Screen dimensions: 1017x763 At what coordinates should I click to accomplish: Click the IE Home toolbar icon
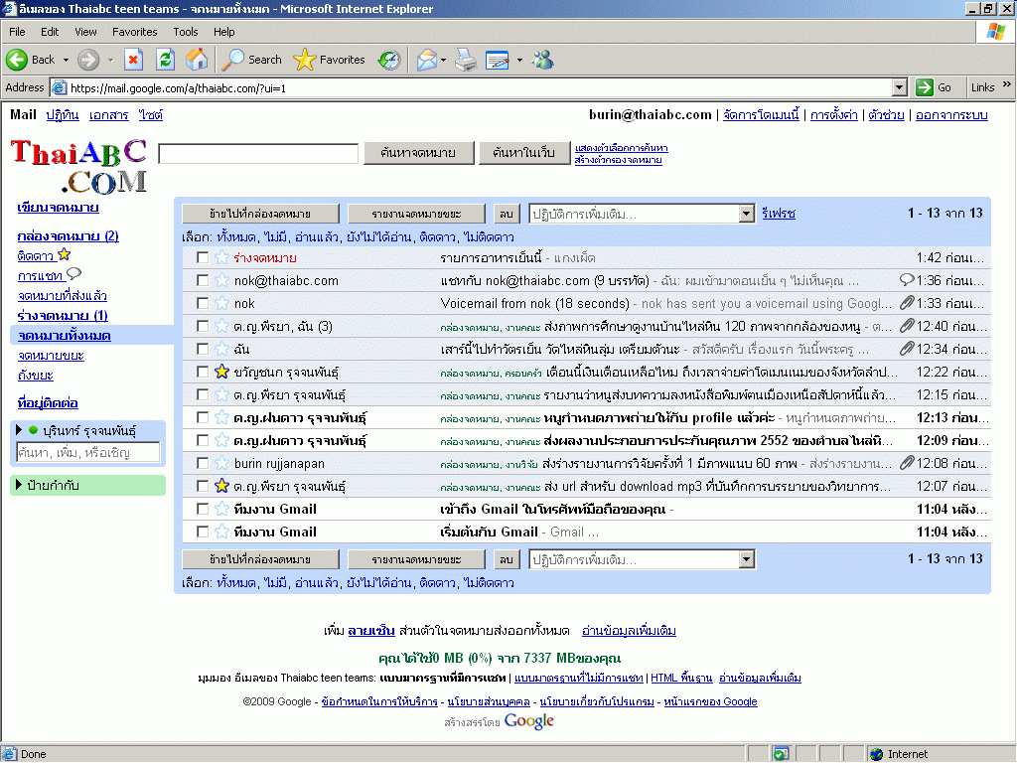[x=197, y=60]
